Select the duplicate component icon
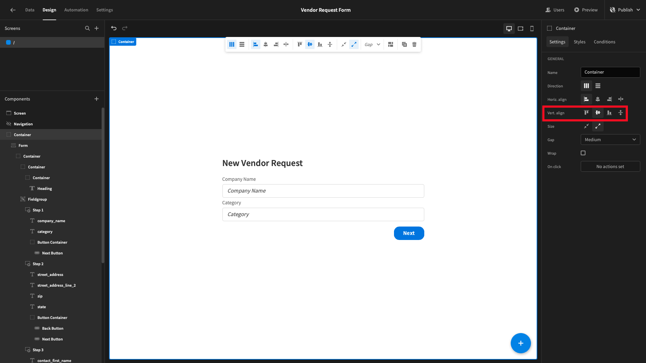This screenshot has width=646, height=363. tap(404, 44)
